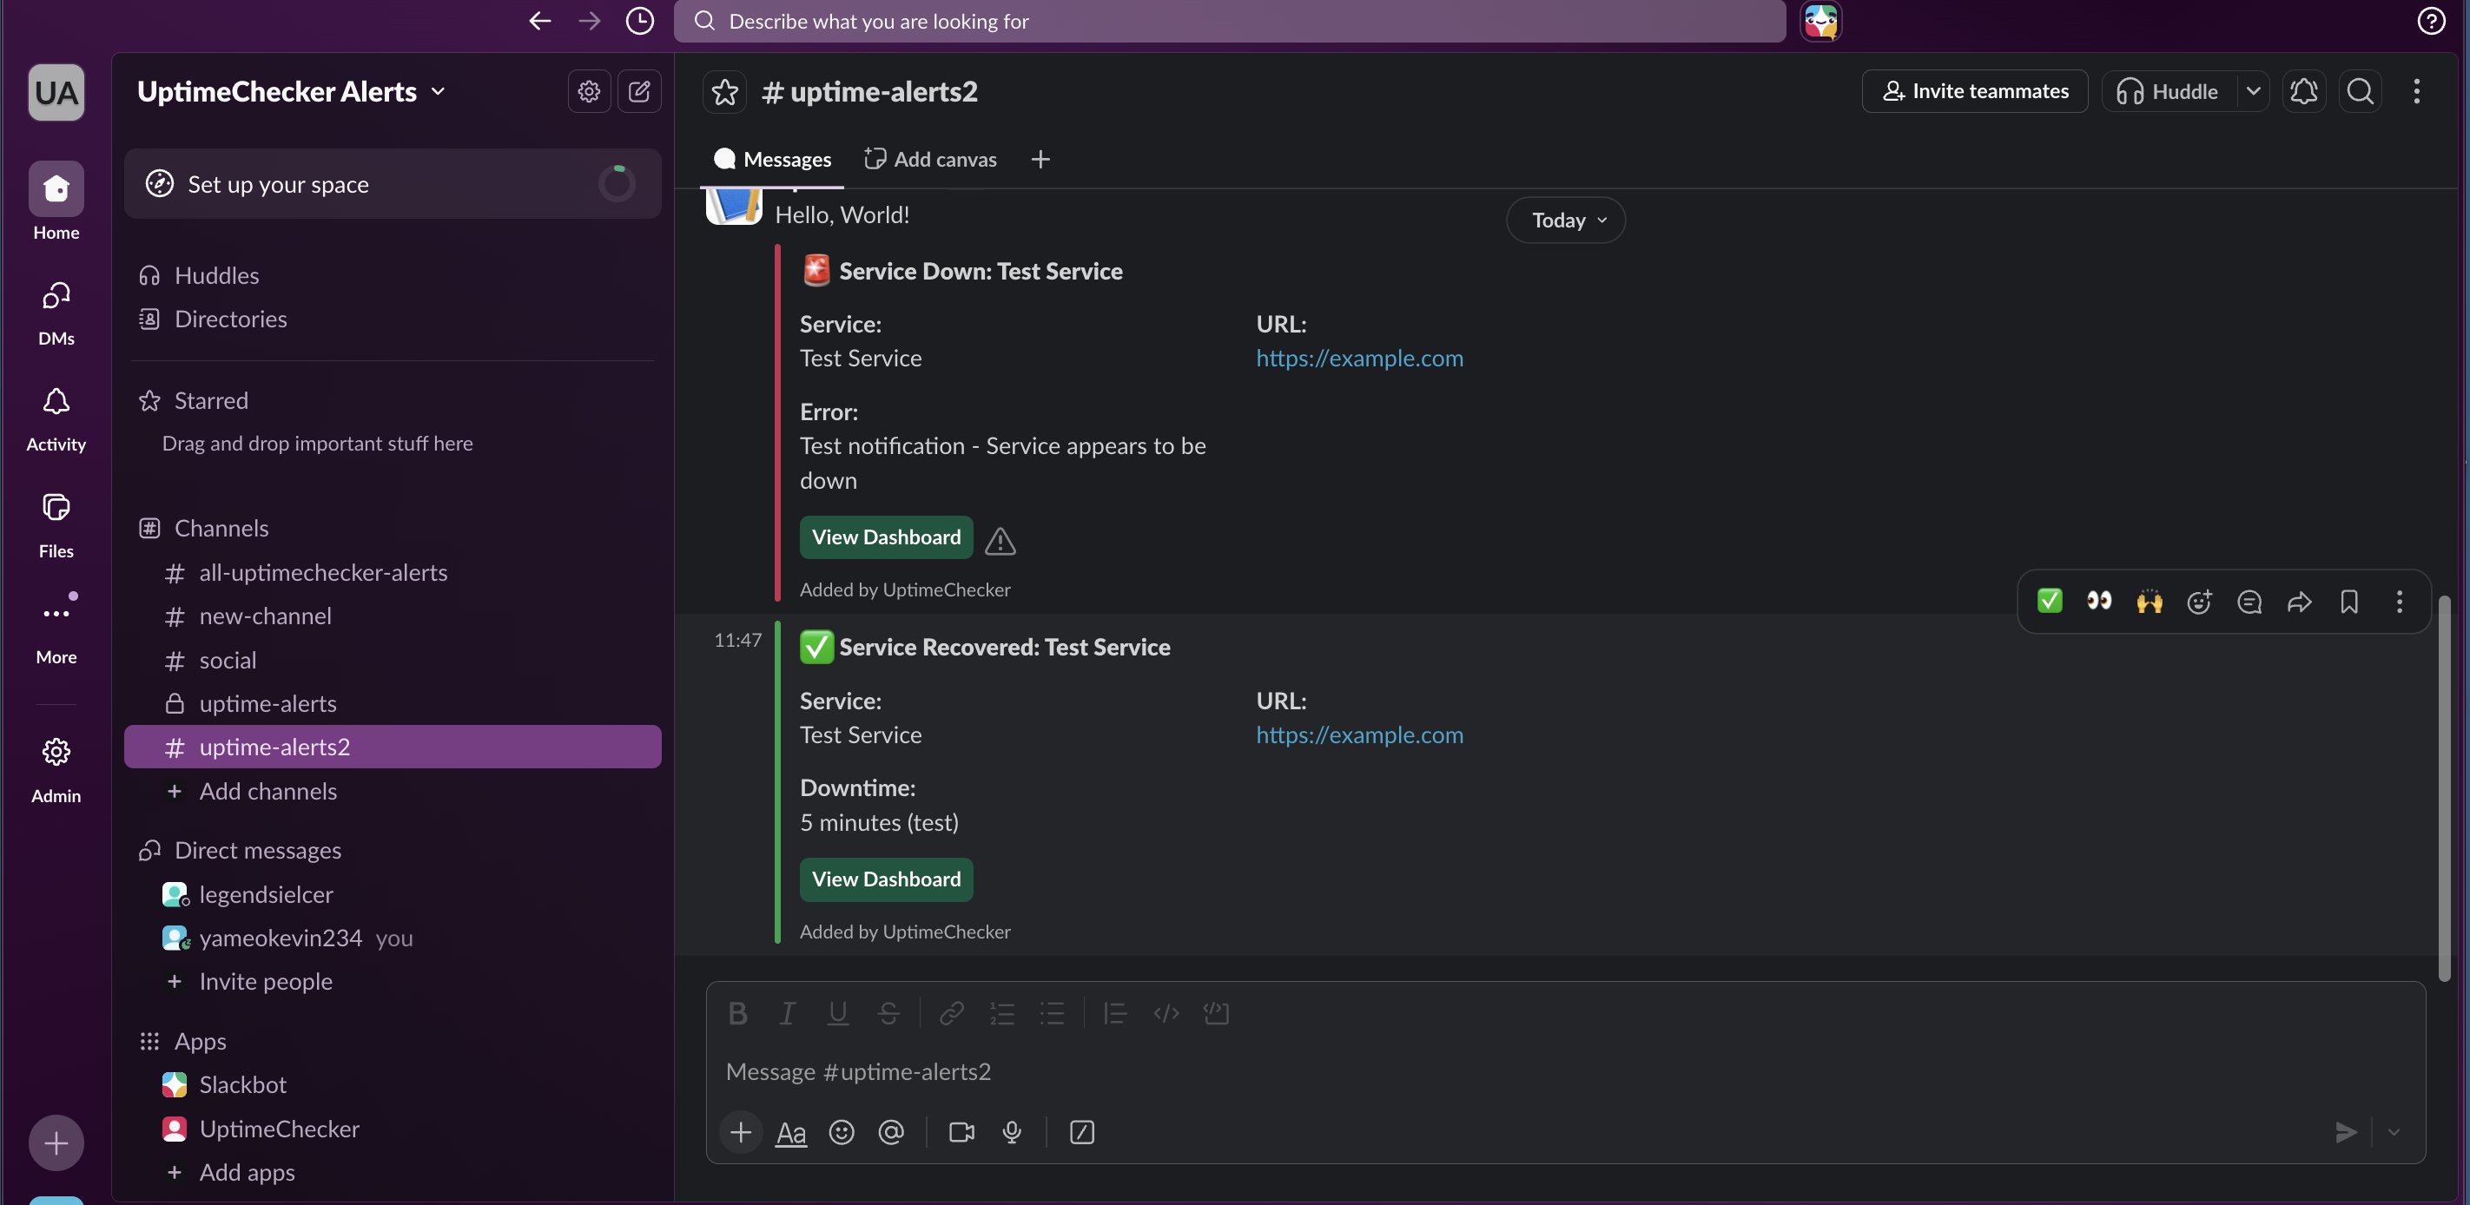Viewport: 2470px width, 1205px height.
Task: Toggle strikethrough formatting in composer
Action: point(888,1013)
